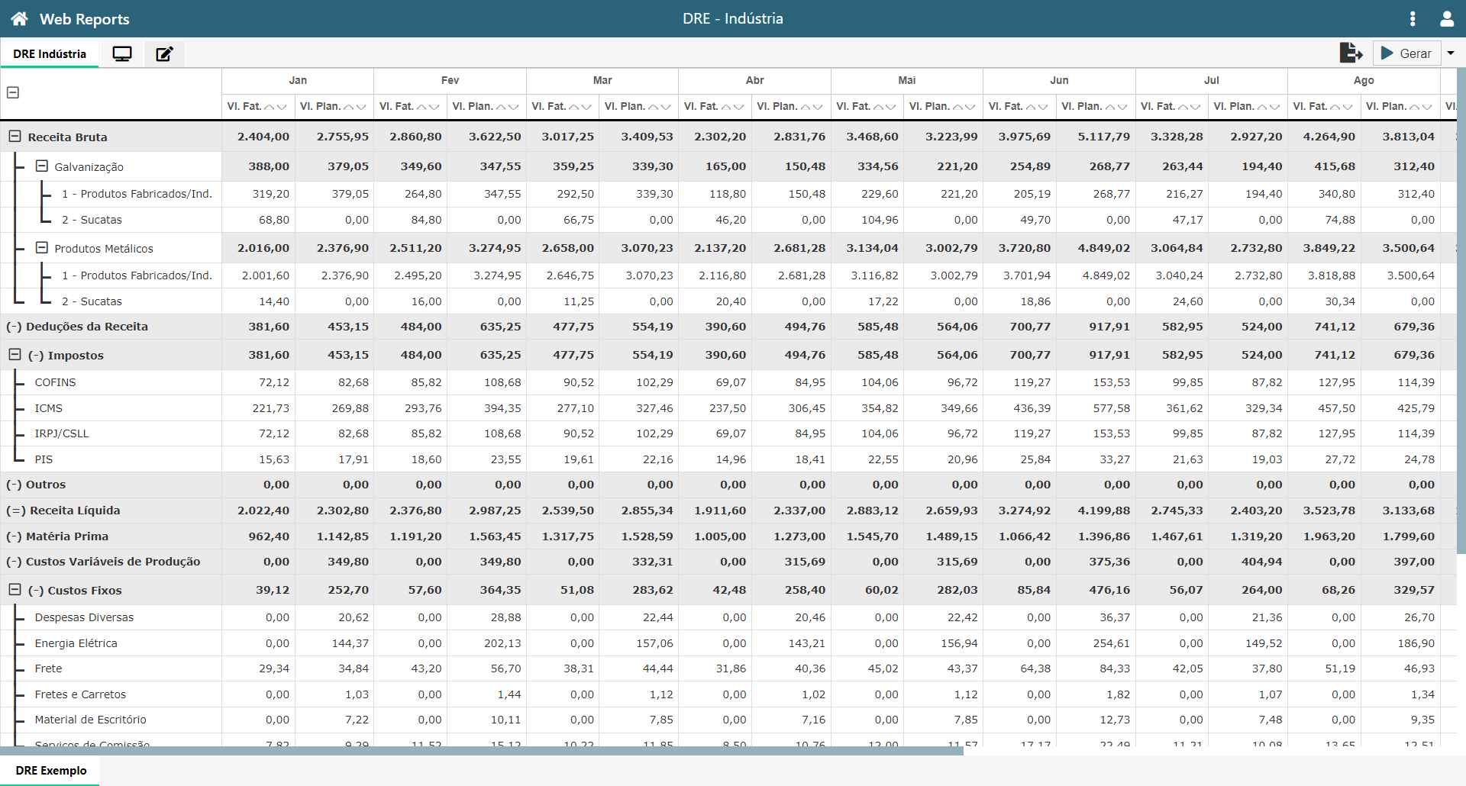Sort Jan Vl. Fat. descending
The width and height of the screenshot is (1466, 786).
click(x=281, y=107)
